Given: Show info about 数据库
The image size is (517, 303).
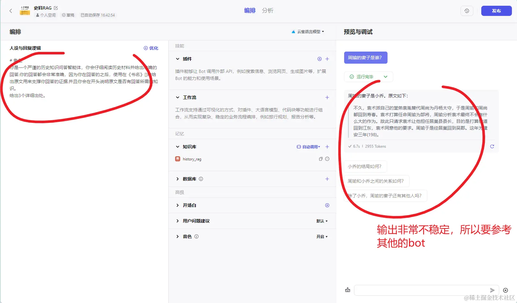Looking at the screenshot, I should 201,179.
